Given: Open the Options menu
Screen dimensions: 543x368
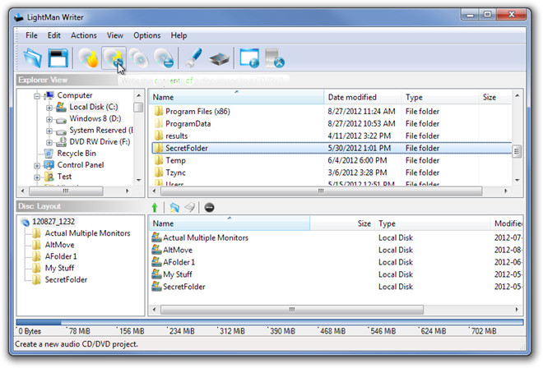Looking at the screenshot, I should point(147,35).
